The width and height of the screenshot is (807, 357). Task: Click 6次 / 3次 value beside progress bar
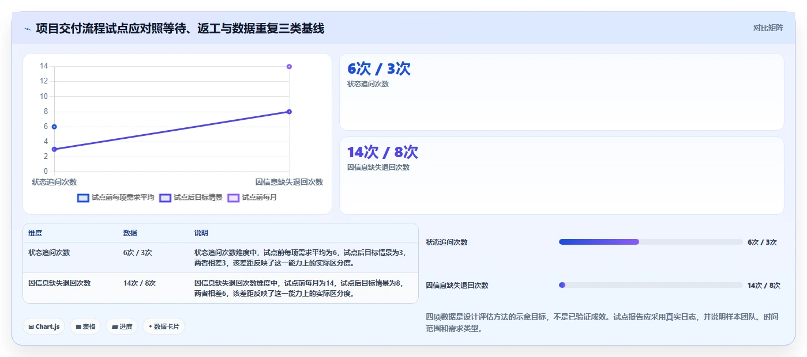coord(762,242)
